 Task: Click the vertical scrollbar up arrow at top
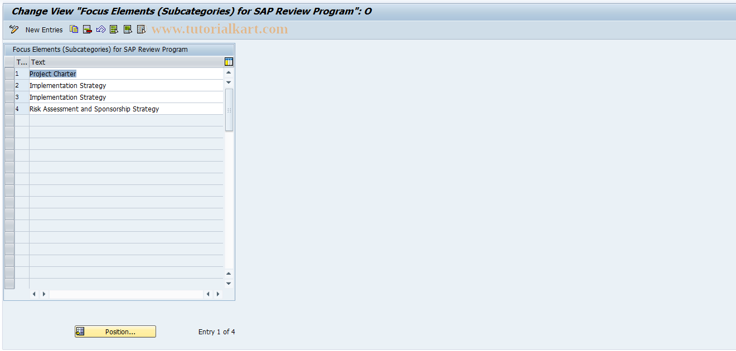click(x=229, y=72)
